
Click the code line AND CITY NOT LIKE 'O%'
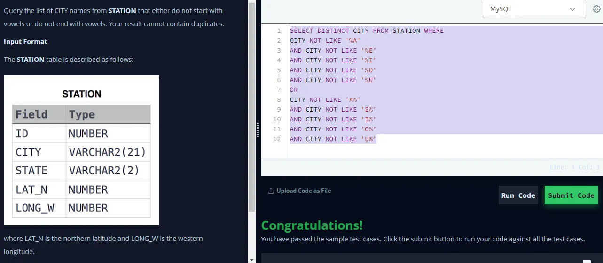click(x=333, y=129)
